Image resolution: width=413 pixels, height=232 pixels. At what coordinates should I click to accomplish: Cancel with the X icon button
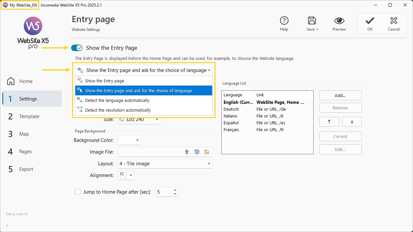(x=394, y=24)
